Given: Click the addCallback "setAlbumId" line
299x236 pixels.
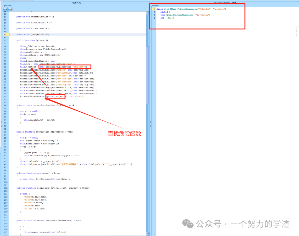Looking at the screenshot, I should point(57,73).
